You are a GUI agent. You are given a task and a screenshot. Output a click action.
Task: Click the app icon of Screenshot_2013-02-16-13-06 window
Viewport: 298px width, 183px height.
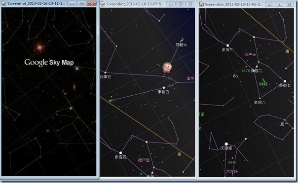pos(201,4)
